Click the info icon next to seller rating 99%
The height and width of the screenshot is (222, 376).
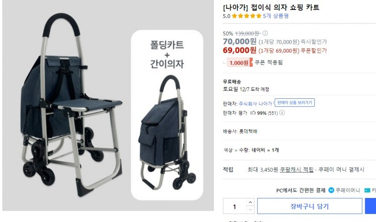pyautogui.click(x=282, y=112)
